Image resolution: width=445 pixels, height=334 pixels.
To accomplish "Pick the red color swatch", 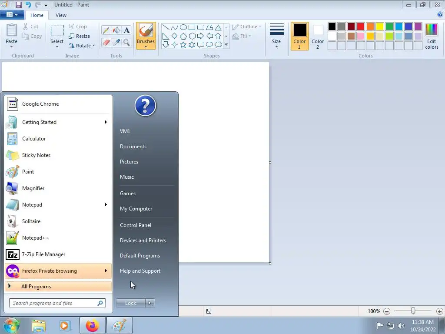I will 361,27.
